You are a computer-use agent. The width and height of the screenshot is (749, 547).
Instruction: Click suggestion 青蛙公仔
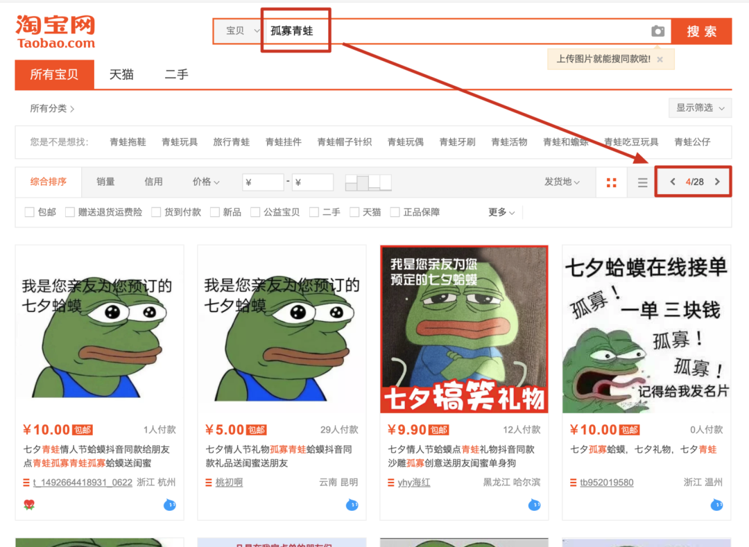692,141
